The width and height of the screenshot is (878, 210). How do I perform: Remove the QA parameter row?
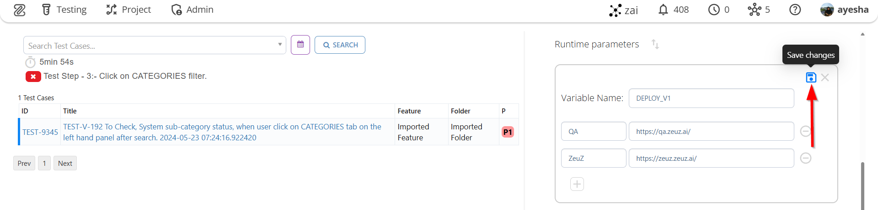tap(806, 131)
